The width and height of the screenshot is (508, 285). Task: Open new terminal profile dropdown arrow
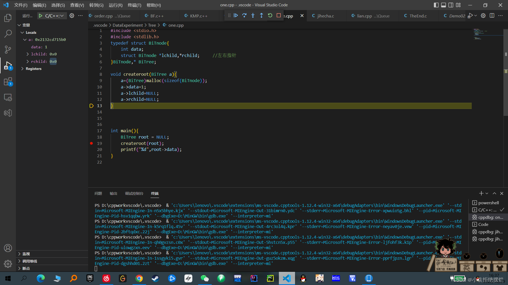pos(487,193)
